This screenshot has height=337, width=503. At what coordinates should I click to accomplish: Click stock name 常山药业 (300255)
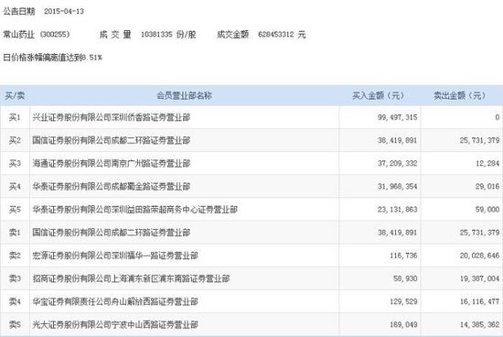(37, 34)
